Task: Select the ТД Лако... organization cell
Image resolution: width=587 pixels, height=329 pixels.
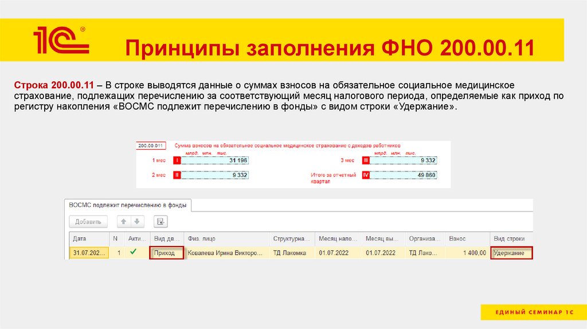Action: 425,253
